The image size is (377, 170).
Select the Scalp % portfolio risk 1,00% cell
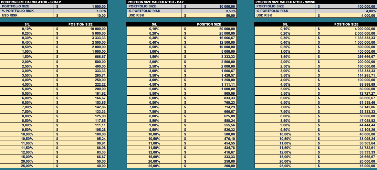coord(80,11)
